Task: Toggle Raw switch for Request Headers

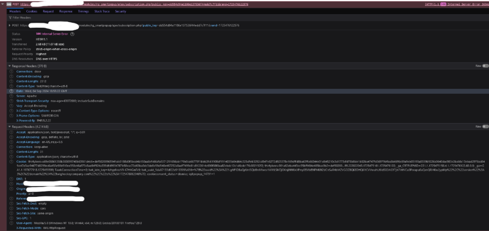Action: point(485,126)
